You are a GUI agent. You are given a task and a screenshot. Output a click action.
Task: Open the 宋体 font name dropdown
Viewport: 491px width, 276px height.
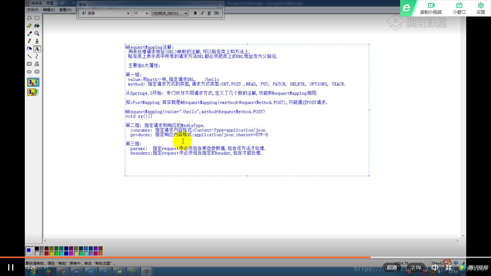tap(128, 13)
